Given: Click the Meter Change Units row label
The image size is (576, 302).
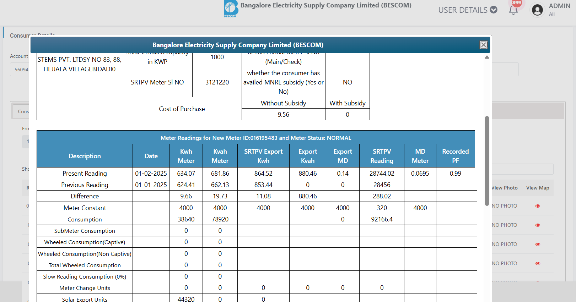Looking at the screenshot, I should tap(85, 288).
